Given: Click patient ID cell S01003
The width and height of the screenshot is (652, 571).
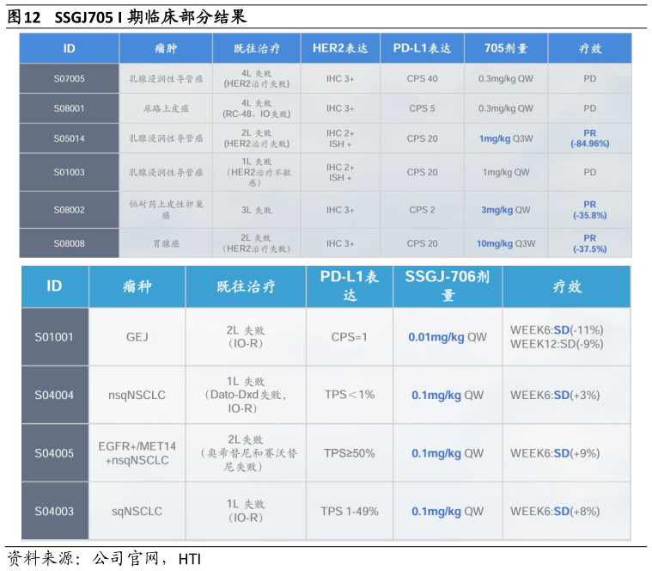Looking at the screenshot, I should (69, 172).
